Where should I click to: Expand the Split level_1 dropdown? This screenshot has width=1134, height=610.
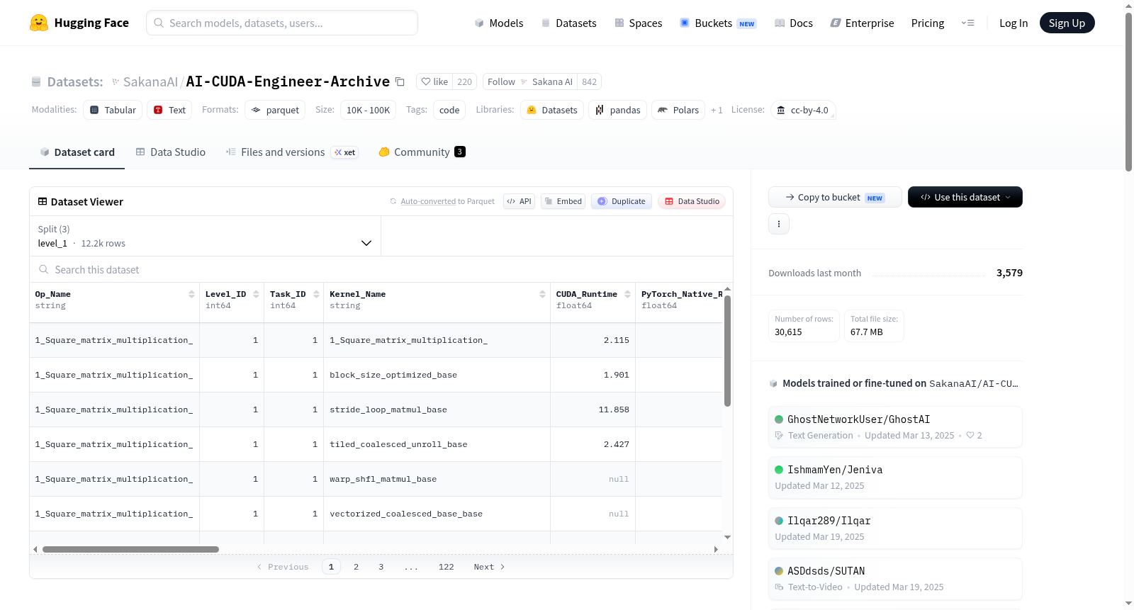(206, 236)
